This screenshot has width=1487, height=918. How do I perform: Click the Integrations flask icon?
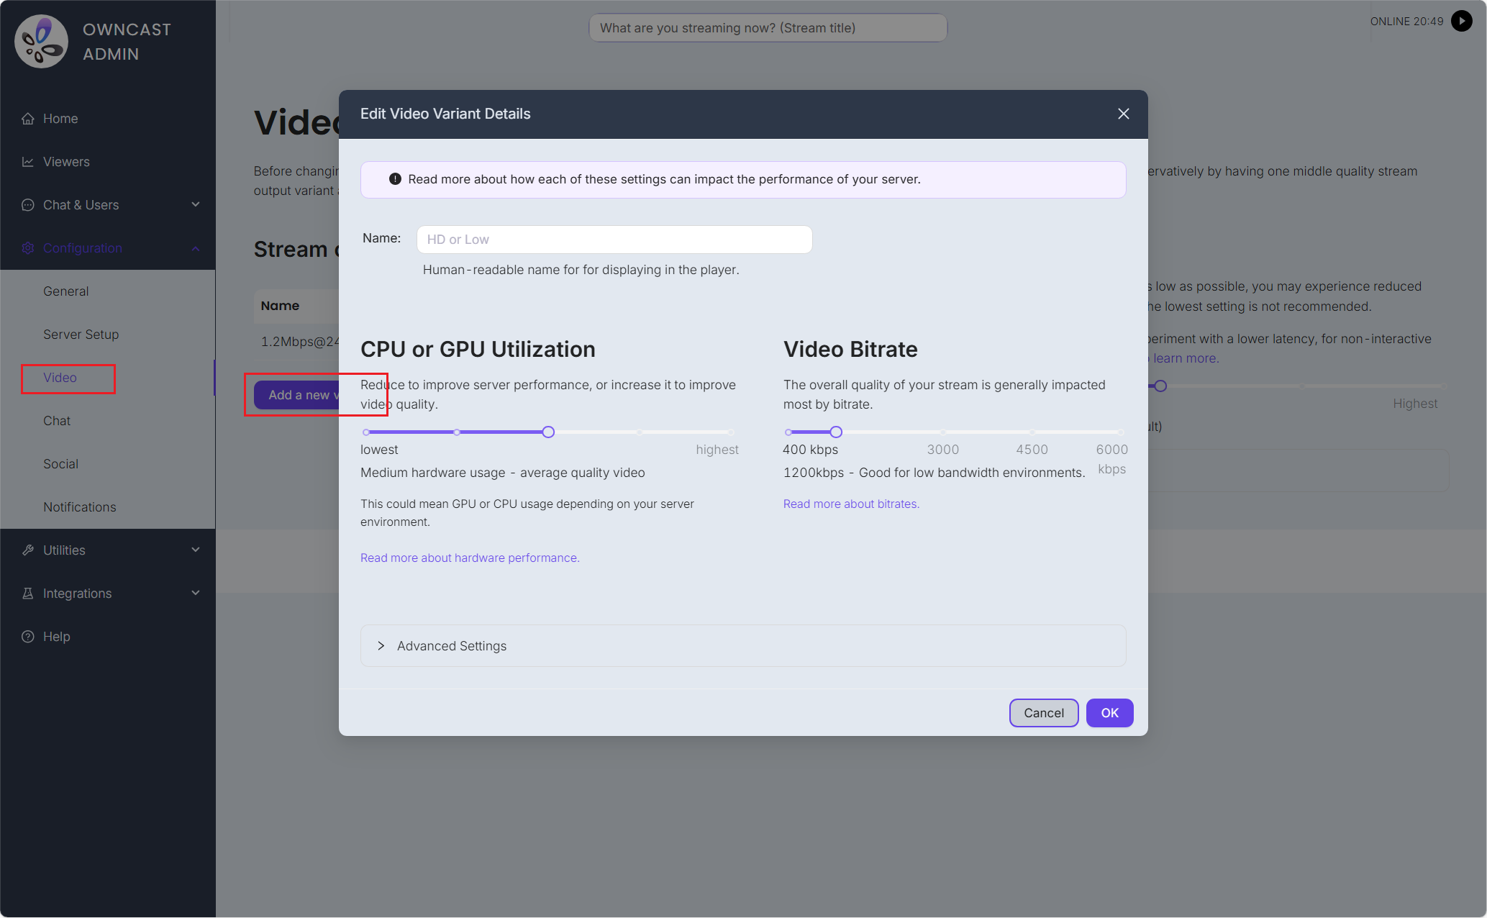28,594
